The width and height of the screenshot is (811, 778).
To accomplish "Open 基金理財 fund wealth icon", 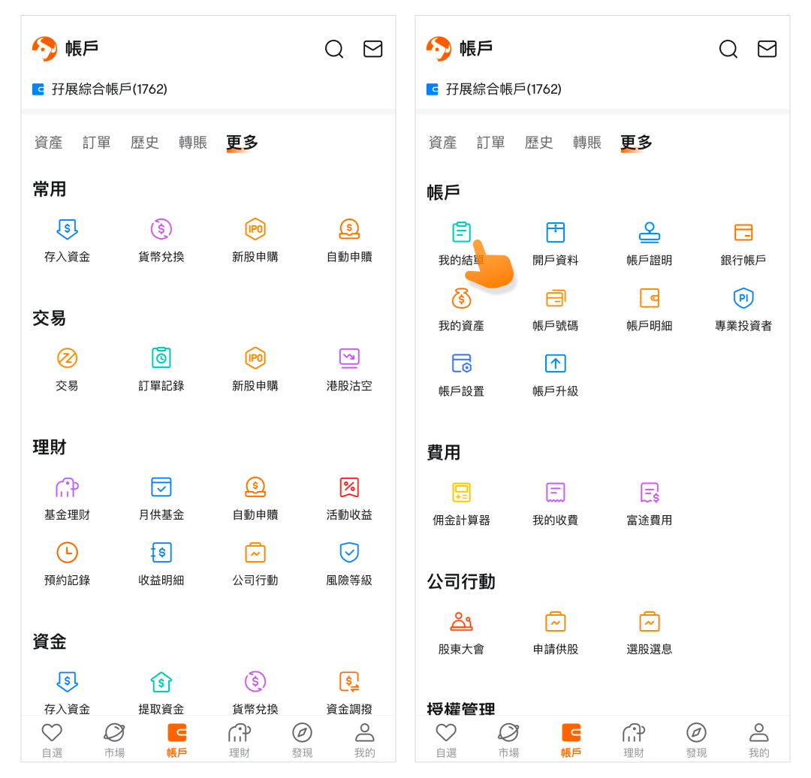I will pos(67,487).
